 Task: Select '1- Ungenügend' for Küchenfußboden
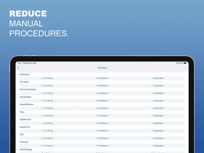click(157, 93)
